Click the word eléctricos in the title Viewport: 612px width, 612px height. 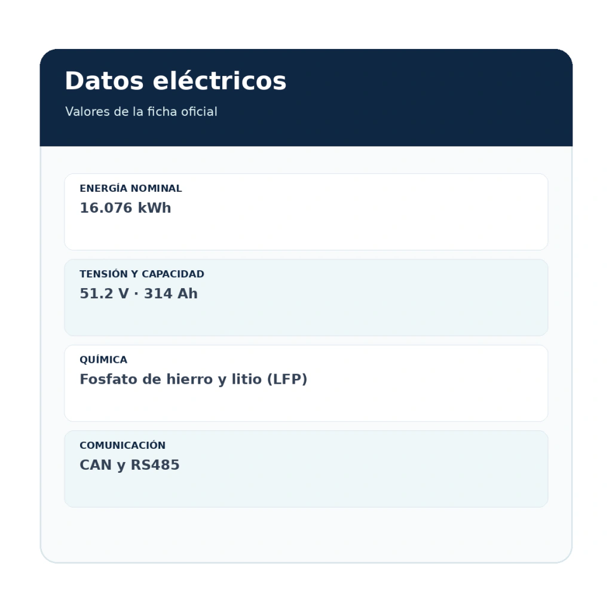point(219,81)
